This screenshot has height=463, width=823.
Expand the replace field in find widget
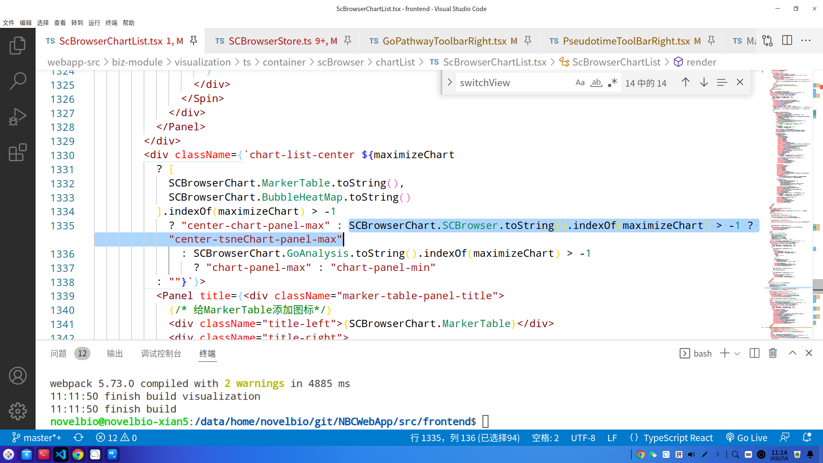(450, 82)
